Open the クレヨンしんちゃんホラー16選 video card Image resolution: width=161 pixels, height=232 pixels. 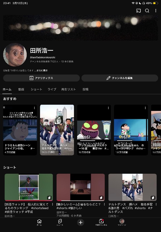pyautogui.click(x=94, y=130)
